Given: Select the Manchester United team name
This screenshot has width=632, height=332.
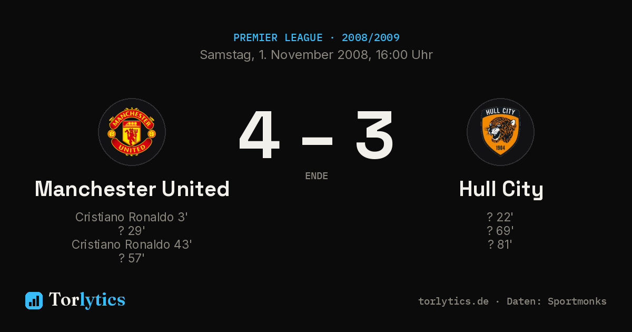Looking at the screenshot, I should [132, 189].
